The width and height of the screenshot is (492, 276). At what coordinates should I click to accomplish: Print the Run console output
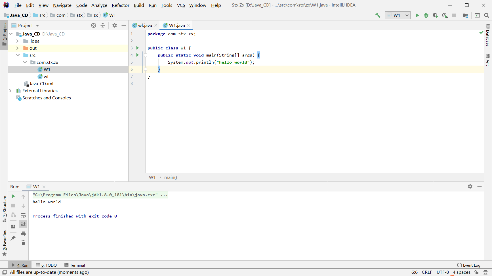[x=23, y=234]
